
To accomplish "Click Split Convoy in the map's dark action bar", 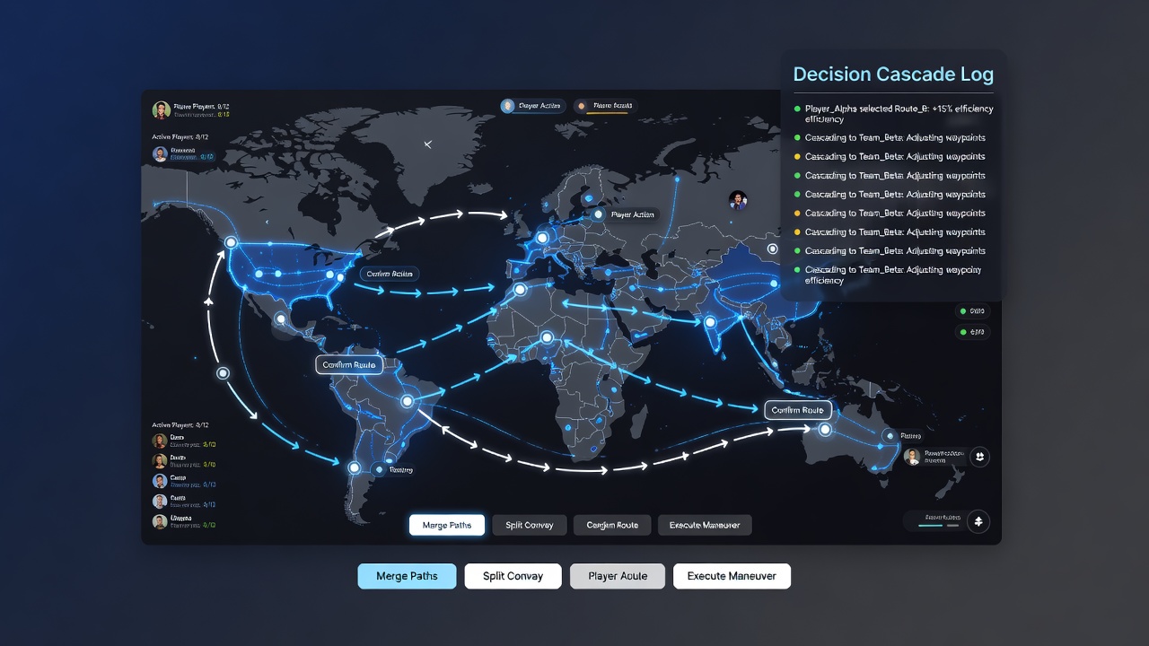I will [x=530, y=525].
